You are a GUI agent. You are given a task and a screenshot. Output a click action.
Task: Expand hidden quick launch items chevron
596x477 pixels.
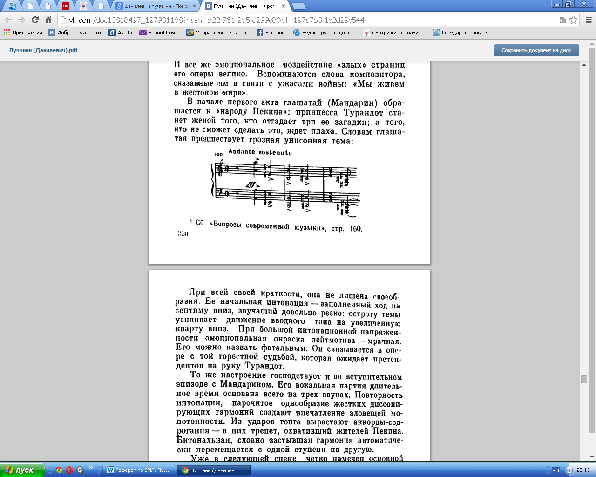[91, 469]
